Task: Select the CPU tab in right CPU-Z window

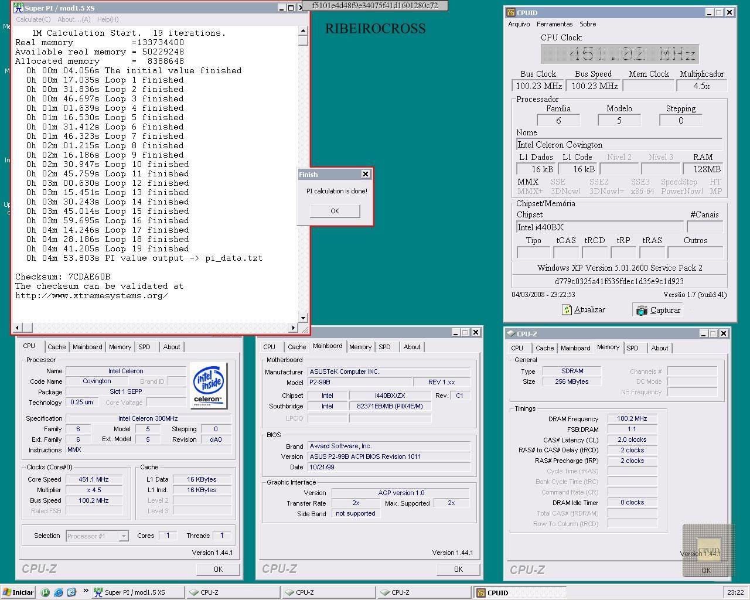Action: (x=517, y=348)
